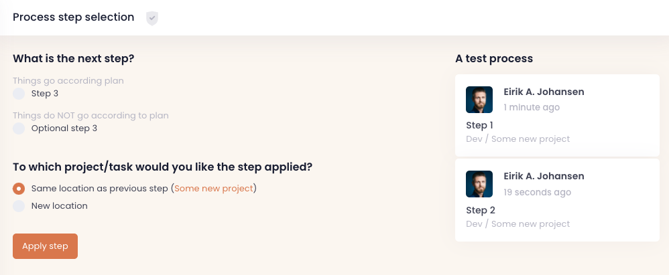Click "Dev / Some new project" under Step 1
Viewport: 669px width, 275px height.
tap(518, 139)
